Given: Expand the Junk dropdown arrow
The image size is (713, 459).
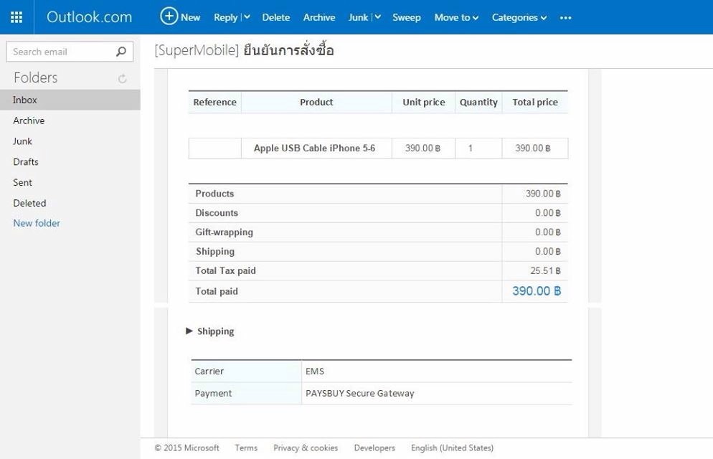Looking at the screenshot, I should click(377, 17).
